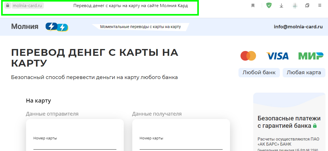Click the Безопасный способ перевести деньги subtitle
328x151 pixels.
[x=94, y=77]
